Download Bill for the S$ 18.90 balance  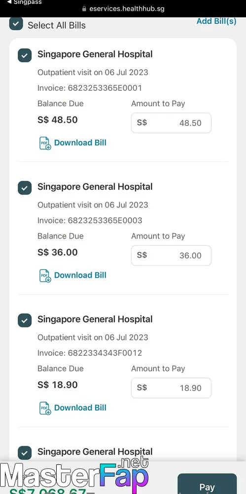point(80,408)
